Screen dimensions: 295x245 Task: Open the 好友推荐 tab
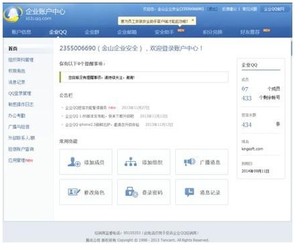(250, 32)
